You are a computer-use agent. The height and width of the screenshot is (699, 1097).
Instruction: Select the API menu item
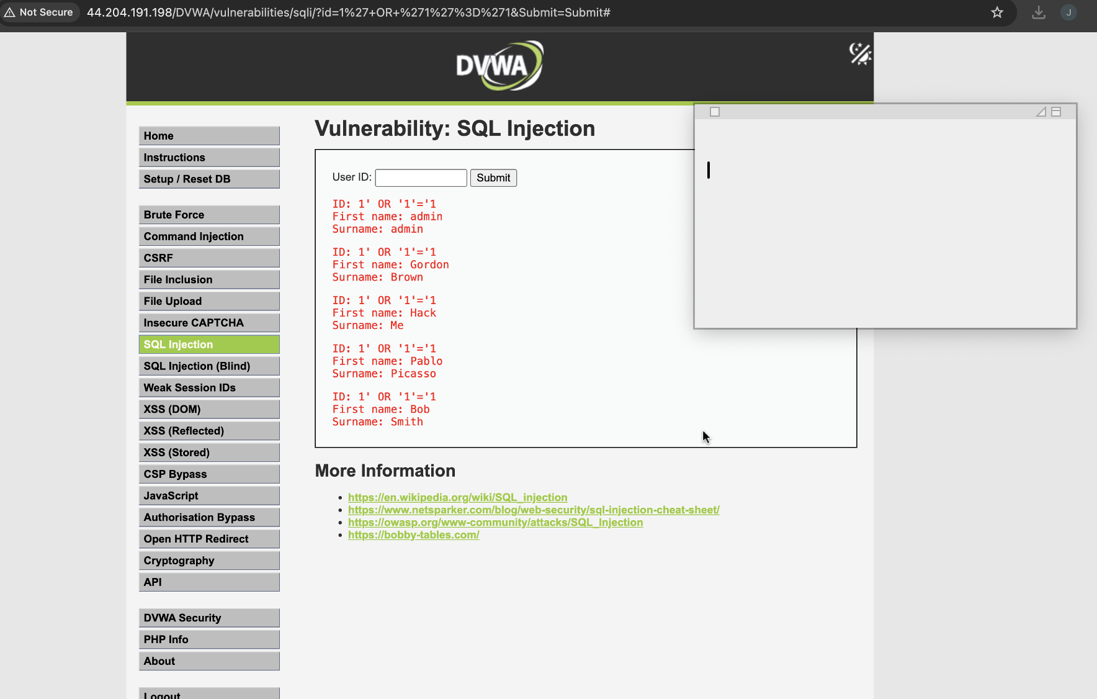pos(209,582)
